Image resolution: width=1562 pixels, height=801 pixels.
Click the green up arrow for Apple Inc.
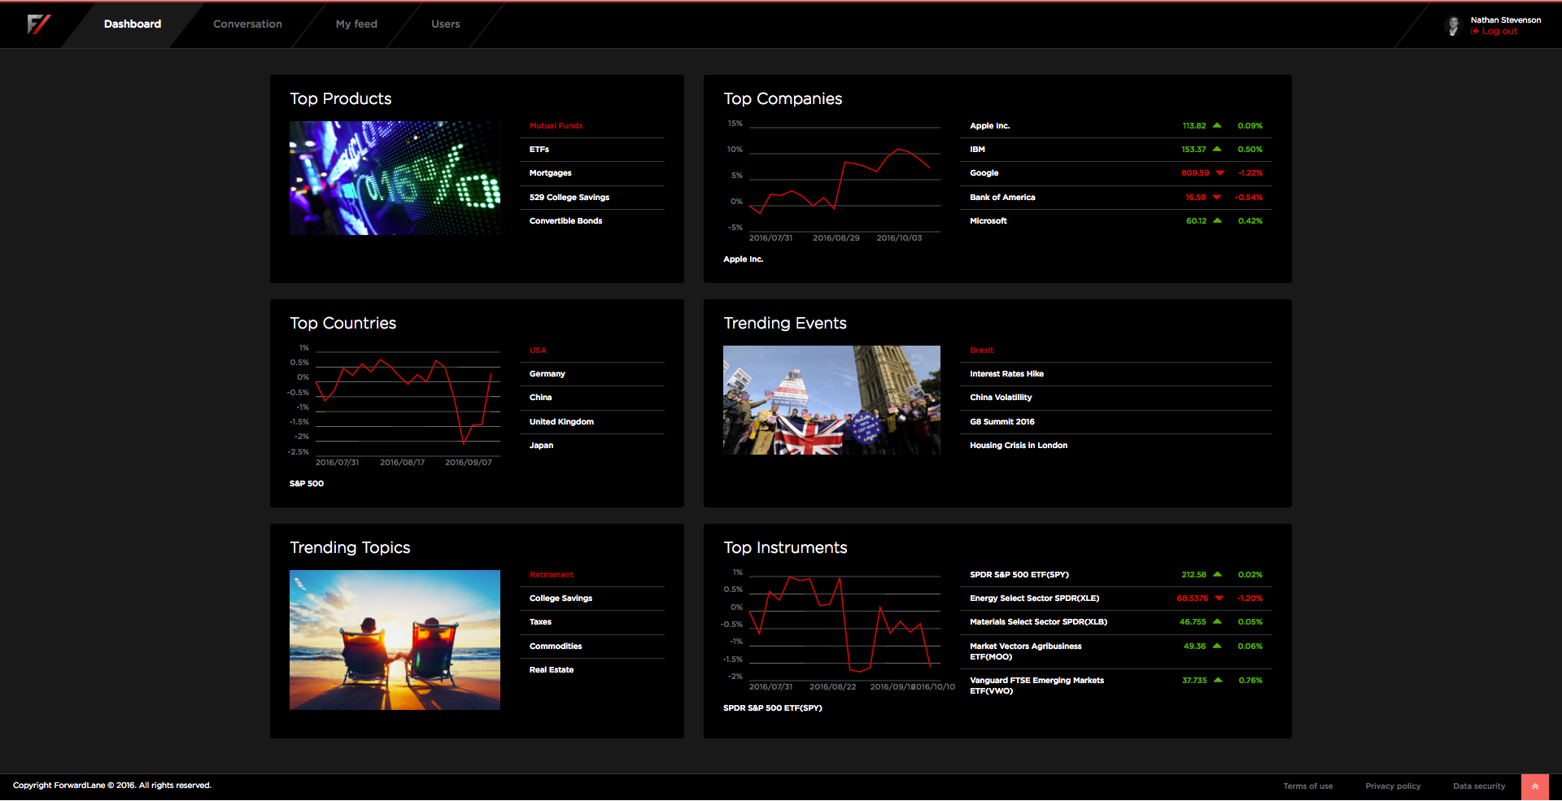(x=1217, y=125)
